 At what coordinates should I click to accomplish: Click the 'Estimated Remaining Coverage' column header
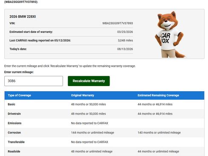tap(158, 95)
